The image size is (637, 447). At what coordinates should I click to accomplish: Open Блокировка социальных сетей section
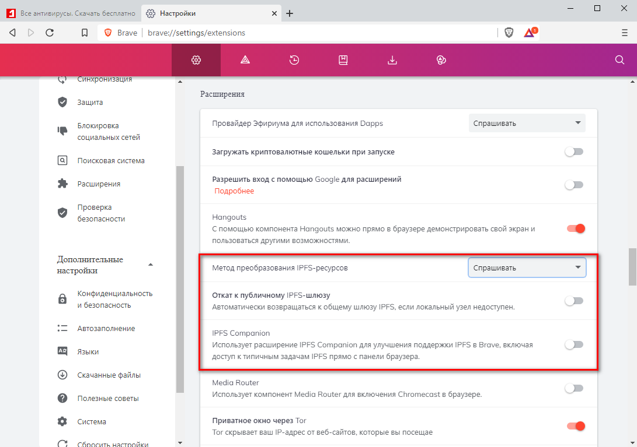pos(109,132)
